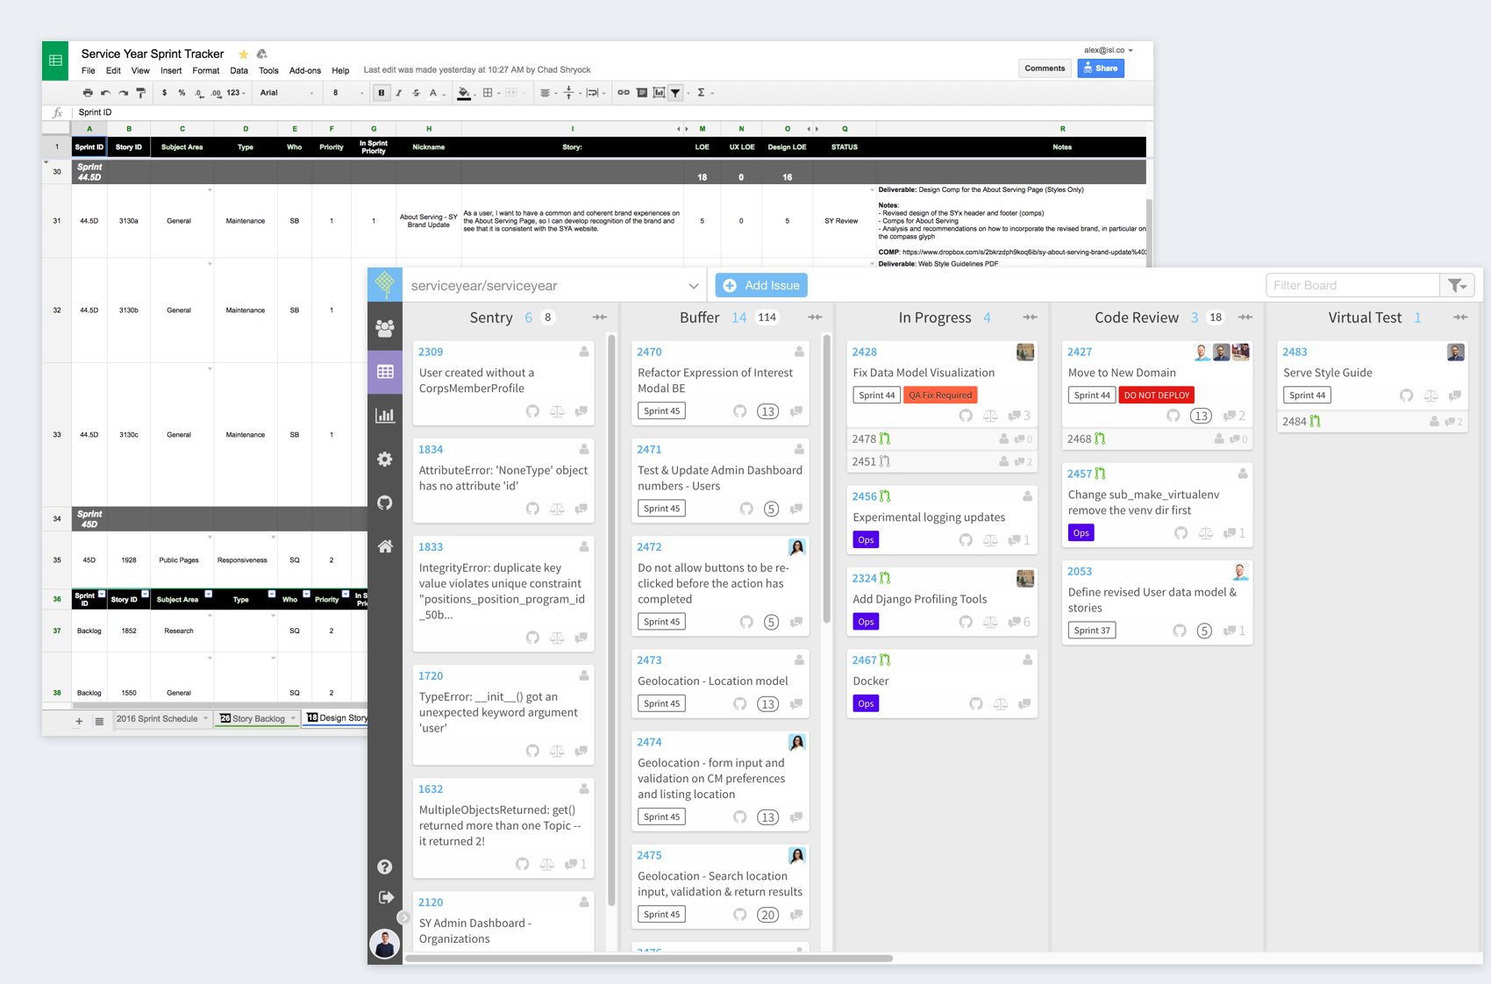Open the help question mark in the sidebar
This screenshot has height=984, width=1491.
385,866
